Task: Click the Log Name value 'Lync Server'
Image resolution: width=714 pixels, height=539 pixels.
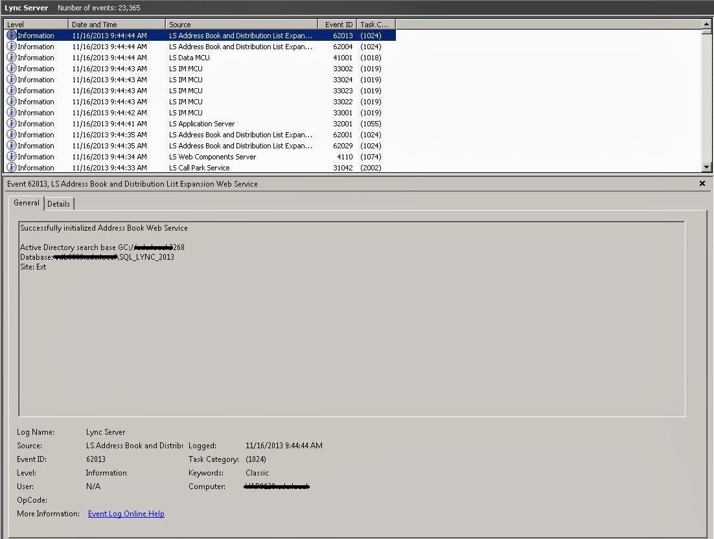Action: pyautogui.click(x=106, y=431)
